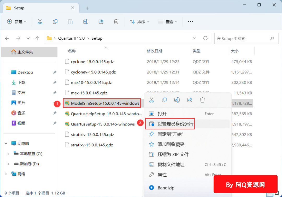The width and height of the screenshot is (282, 197).
Task: Unpin Desktop using its pin icon
Action: pyautogui.click(x=55, y=72)
